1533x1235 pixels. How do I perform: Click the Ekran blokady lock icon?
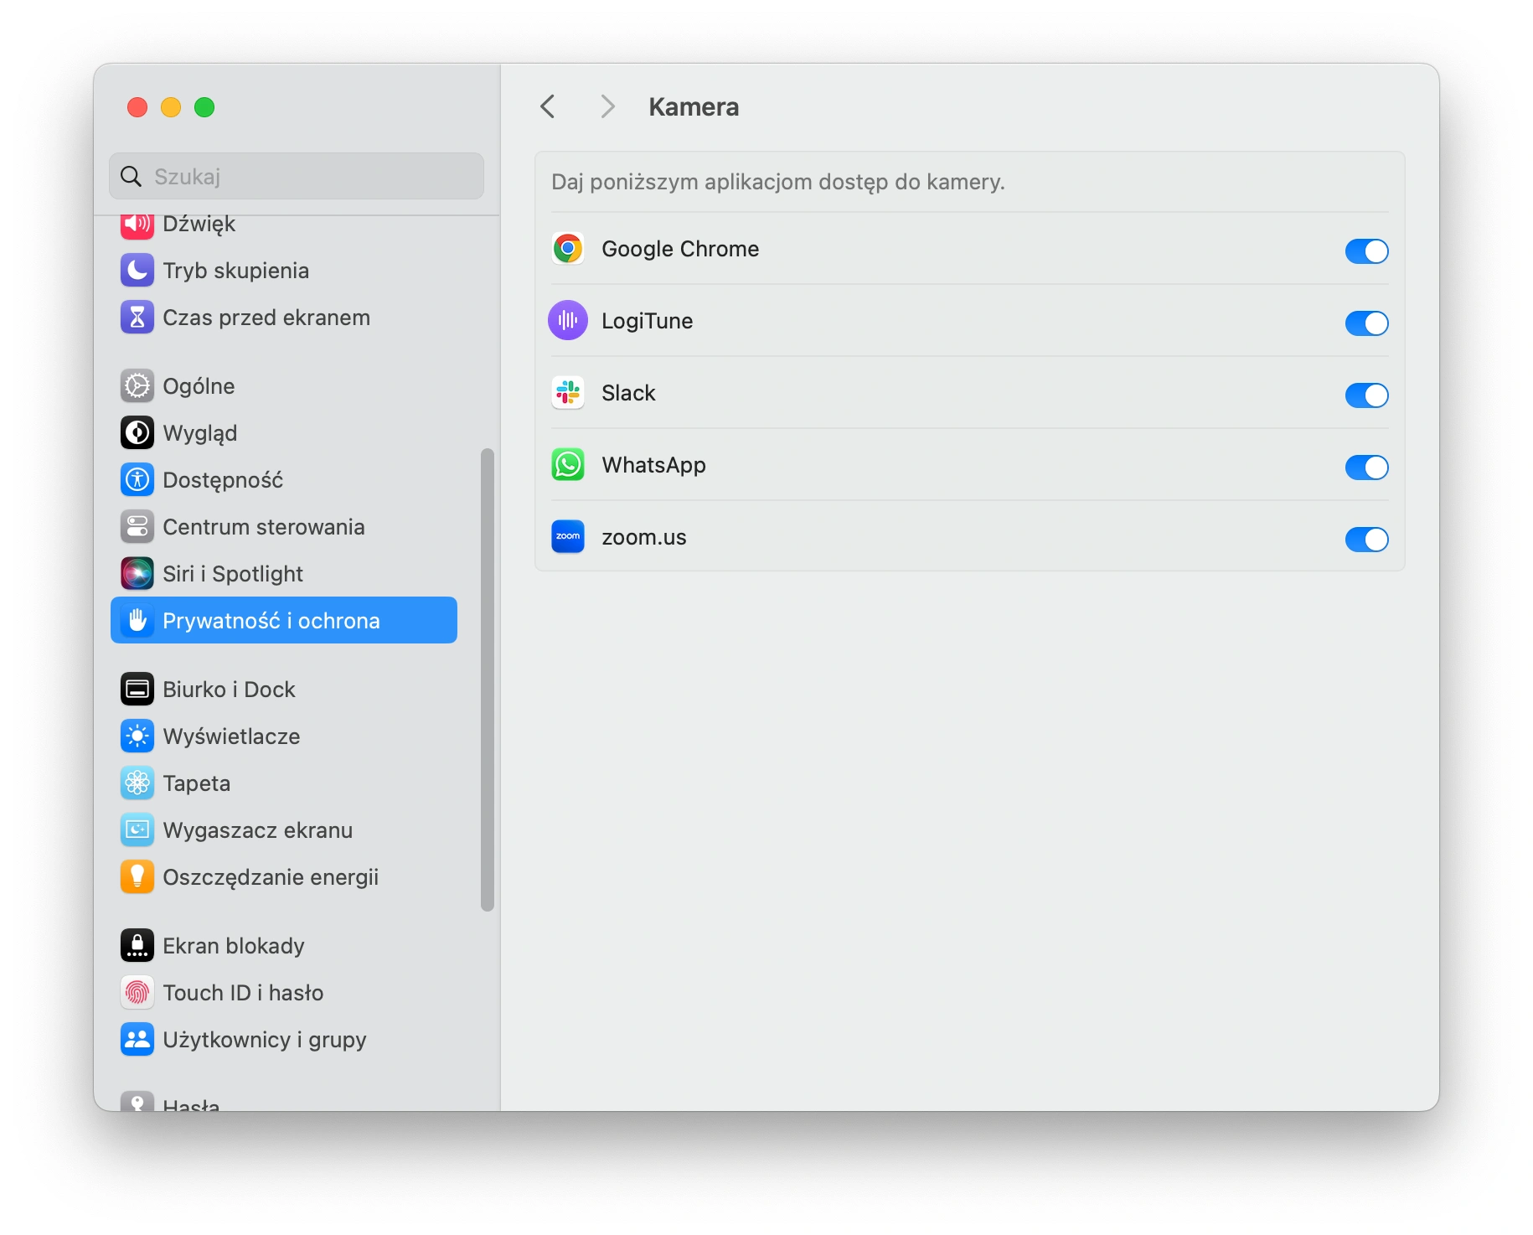click(137, 946)
